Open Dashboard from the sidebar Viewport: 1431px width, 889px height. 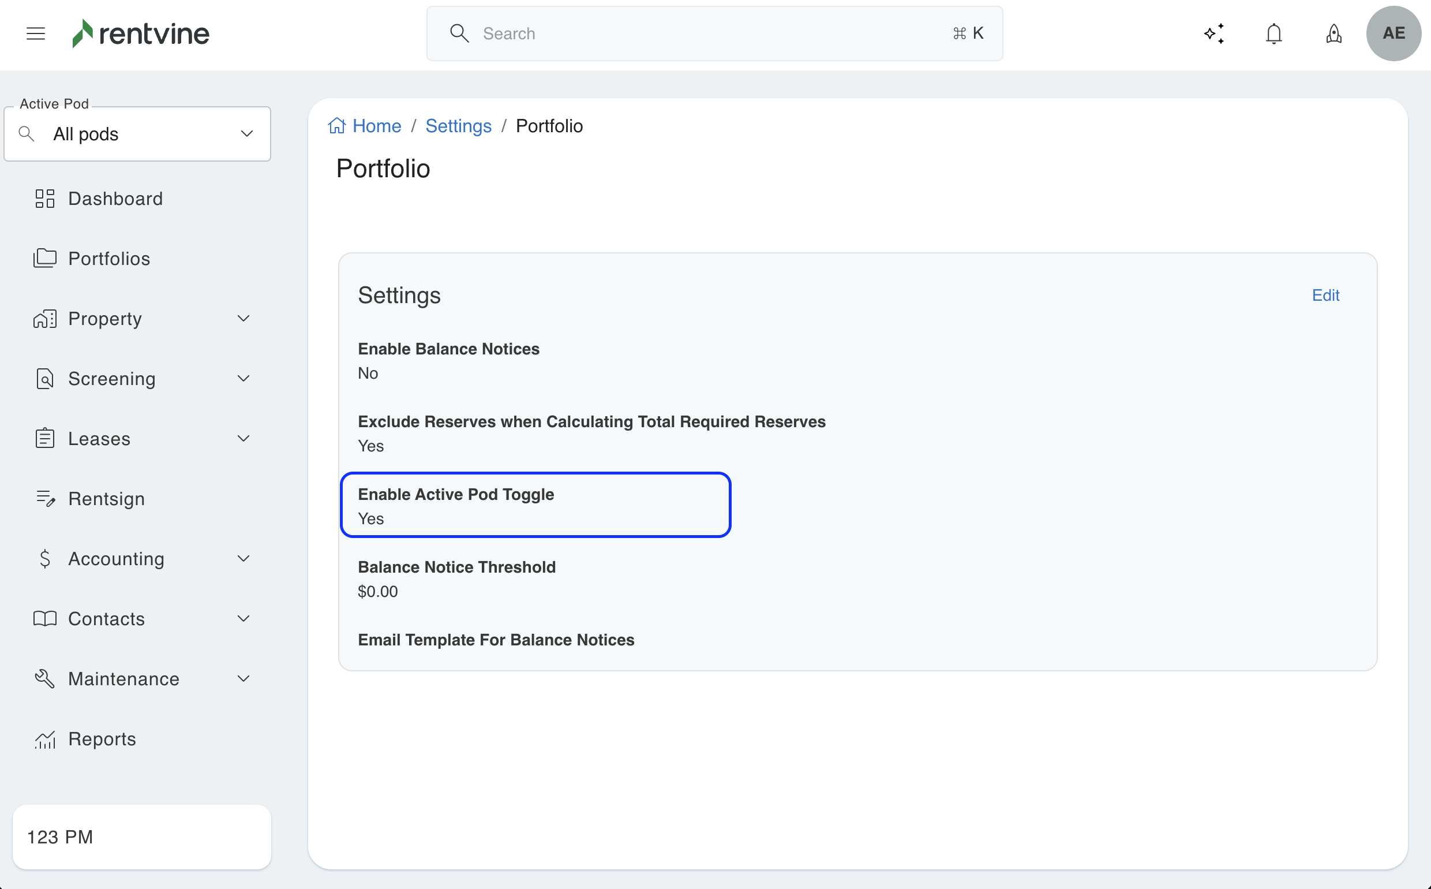click(x=115, y=199)
